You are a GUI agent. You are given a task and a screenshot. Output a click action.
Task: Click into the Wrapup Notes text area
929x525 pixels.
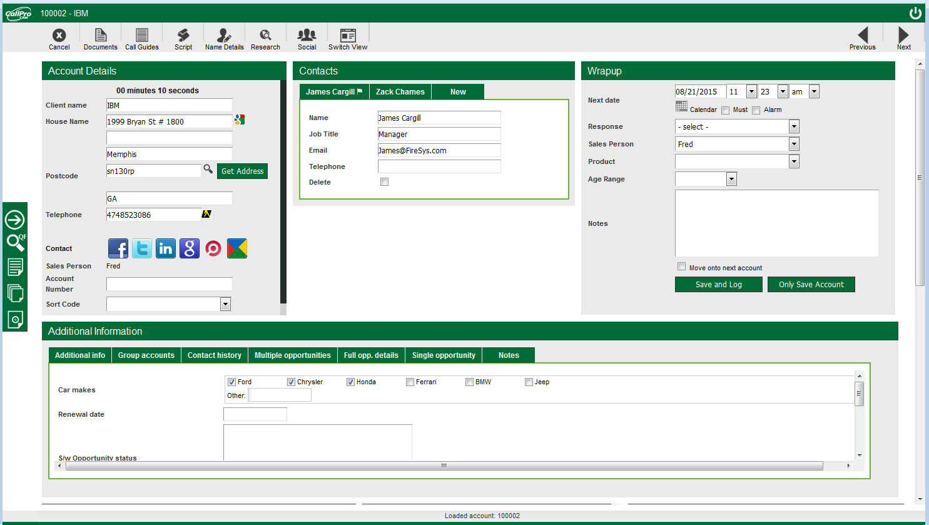[777, 223]
